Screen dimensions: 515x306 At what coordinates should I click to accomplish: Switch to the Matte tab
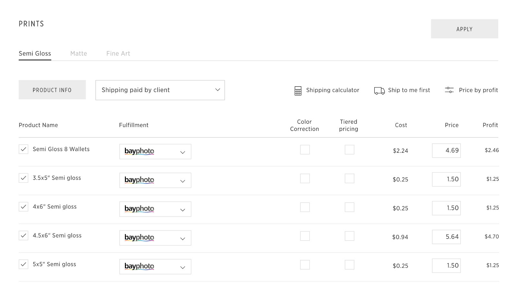click(x=79, y=53)
